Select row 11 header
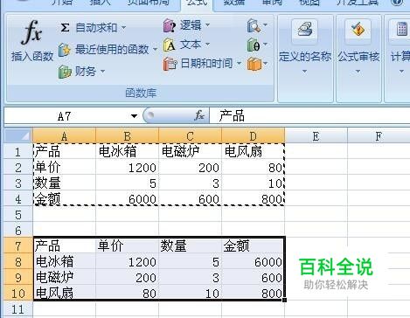Screen dimensions: 410x318 pyautogui.click(x=18, y=308)
